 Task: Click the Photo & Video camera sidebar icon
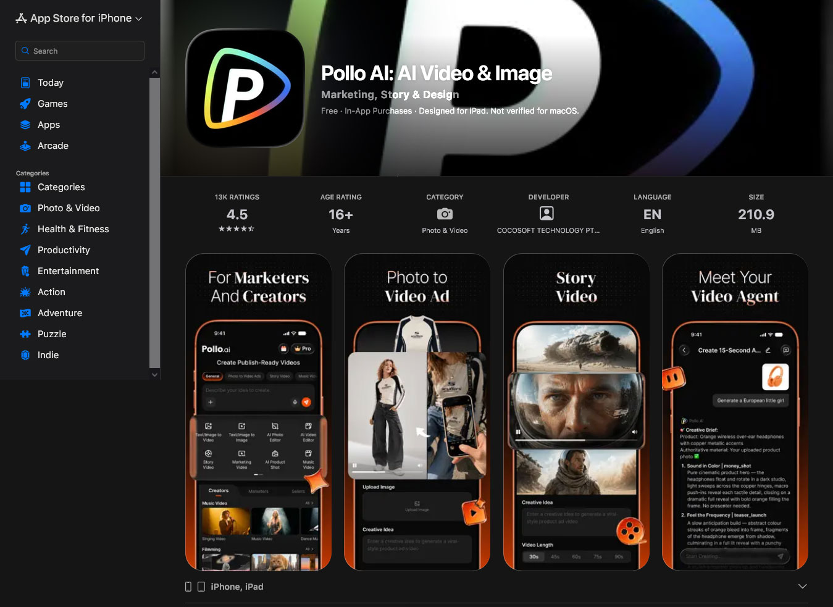(x=25, y=208)
